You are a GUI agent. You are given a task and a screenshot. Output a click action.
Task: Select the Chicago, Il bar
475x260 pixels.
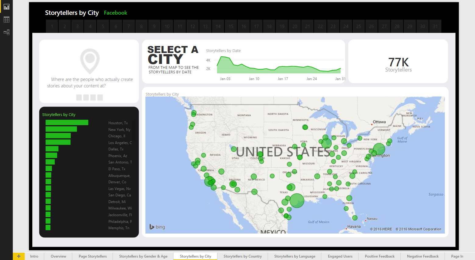pyautogui.click(x=58, y=136)
